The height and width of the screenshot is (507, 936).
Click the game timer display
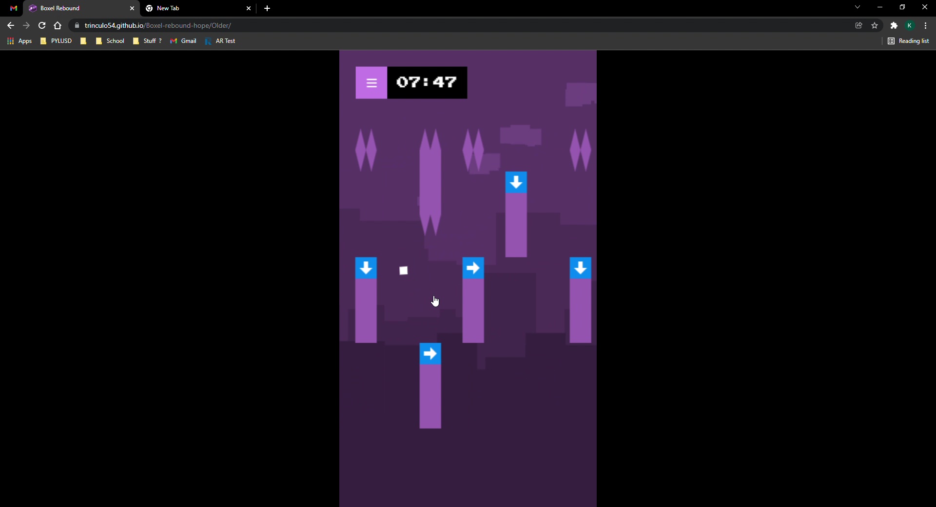pos(427,83)
